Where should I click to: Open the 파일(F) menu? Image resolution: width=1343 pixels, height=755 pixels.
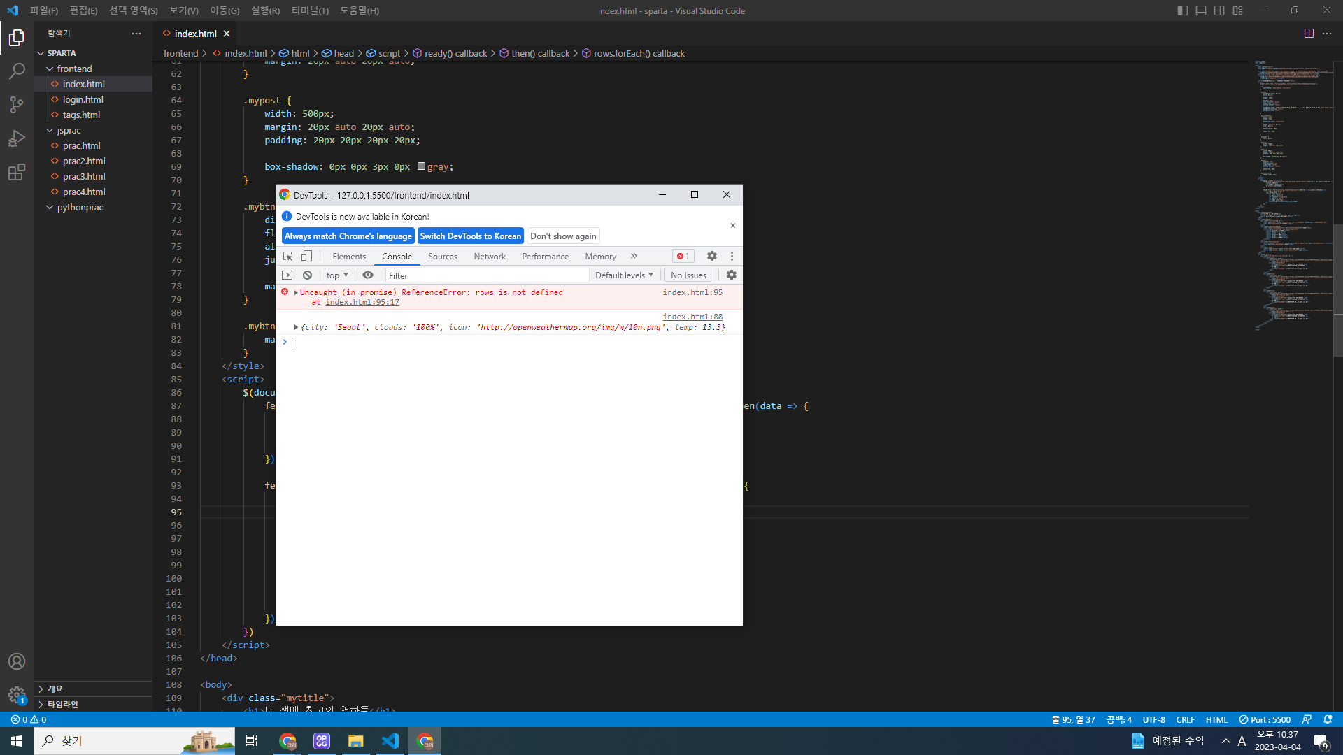[x=44, y=10]
